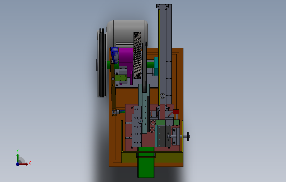Select the olive-yellow tray at the bottom
The width and height of the screenshot is (286, 182).
(x=152, y=157)
